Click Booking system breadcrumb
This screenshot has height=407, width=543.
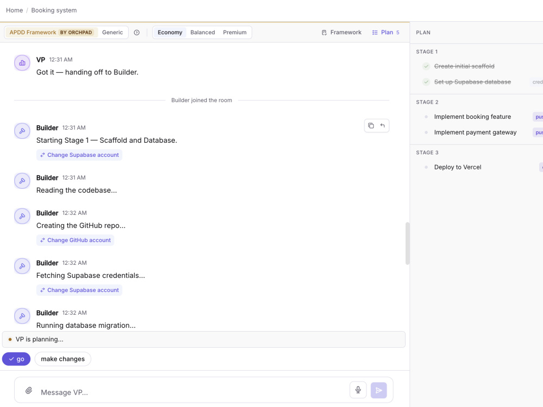54,10
